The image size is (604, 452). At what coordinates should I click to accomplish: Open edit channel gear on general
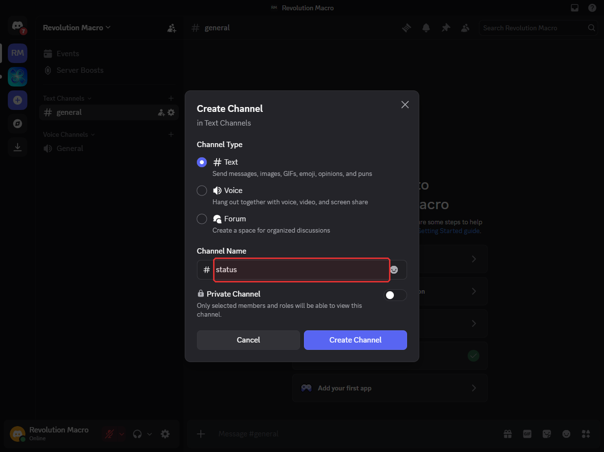(171, 112)
